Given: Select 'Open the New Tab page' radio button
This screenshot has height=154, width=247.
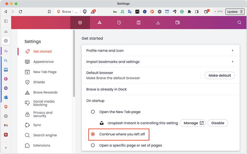Looking at the screenshot, I should [x=93, y=112].
